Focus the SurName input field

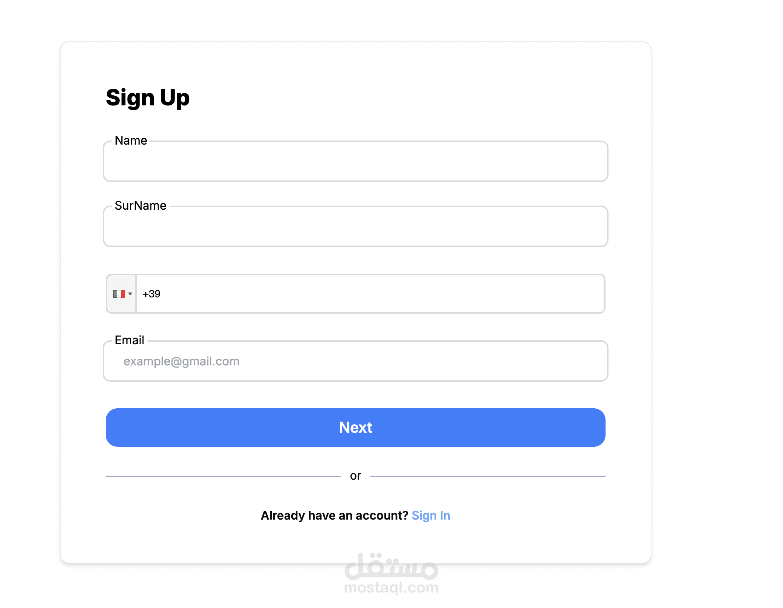(x=356, y=227)
